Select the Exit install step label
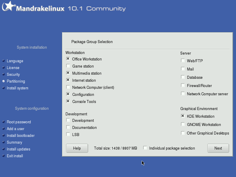This screenshot has width=236, height=177. (x=15, y=156)
